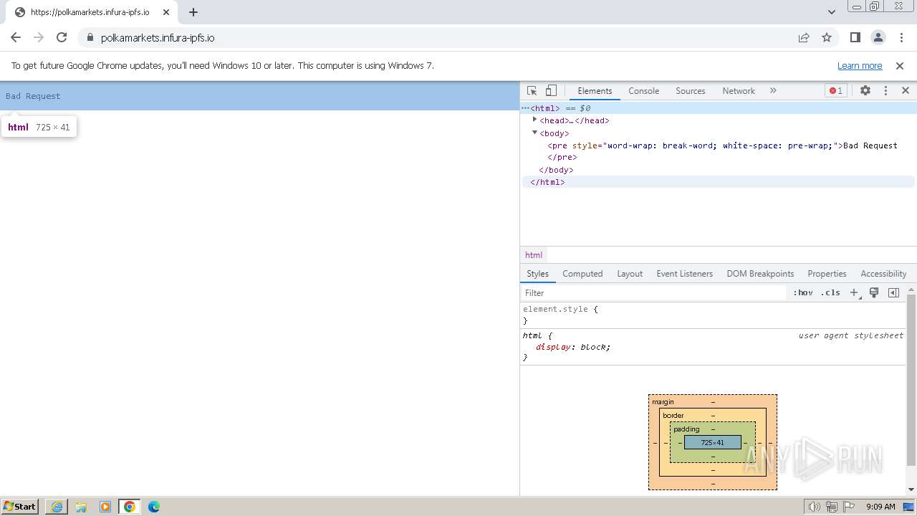Toggle the rendering emulations paintbrush icon

tap(874, 292)
